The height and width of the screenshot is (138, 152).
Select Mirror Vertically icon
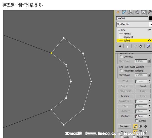[141, 132]
